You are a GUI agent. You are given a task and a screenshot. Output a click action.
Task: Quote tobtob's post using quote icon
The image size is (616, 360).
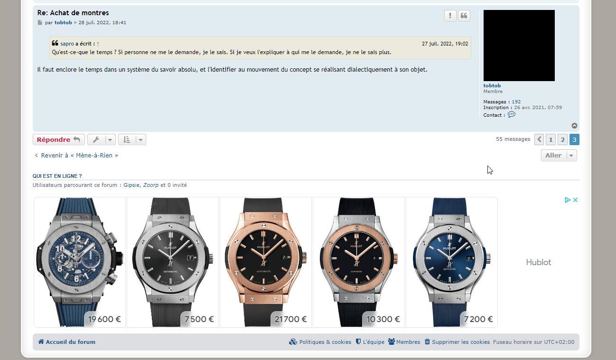(x=464, y=16)
